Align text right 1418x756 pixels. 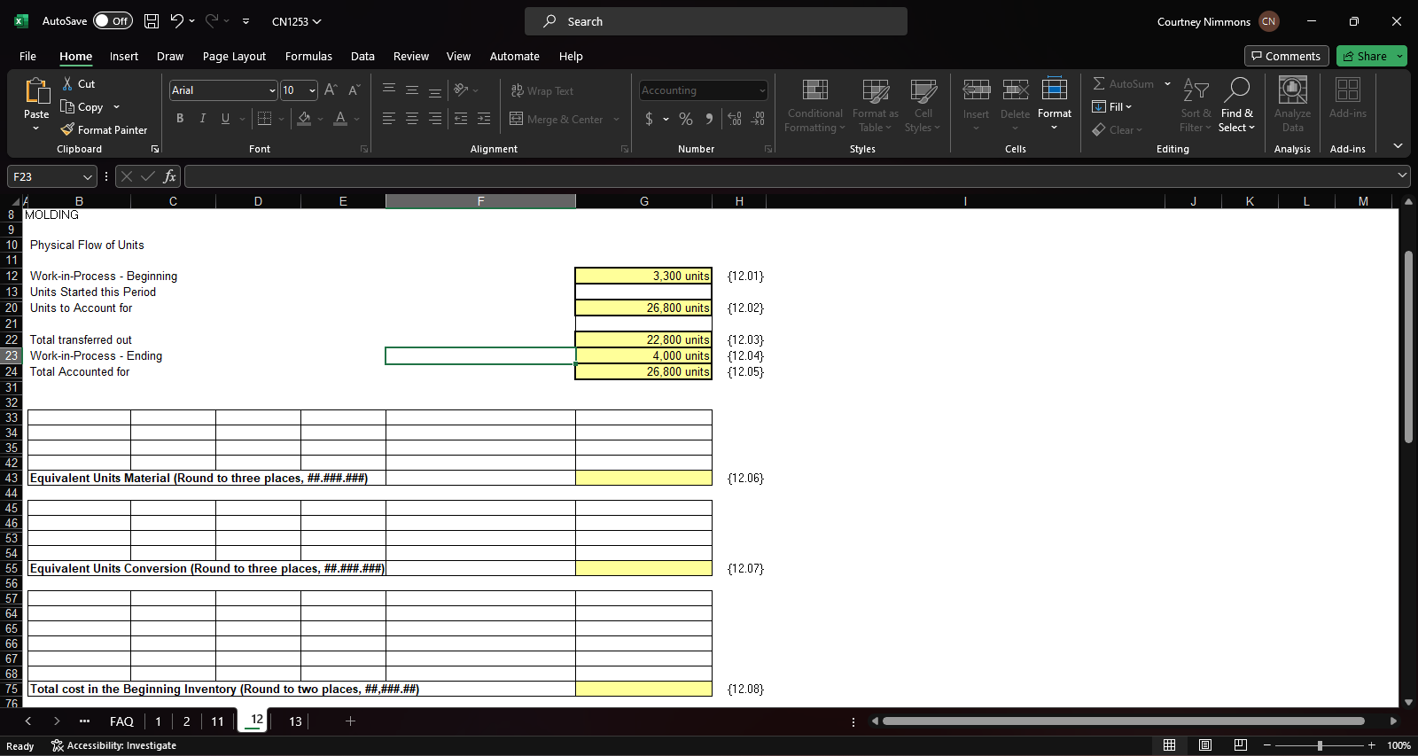(x=435, y=119)
